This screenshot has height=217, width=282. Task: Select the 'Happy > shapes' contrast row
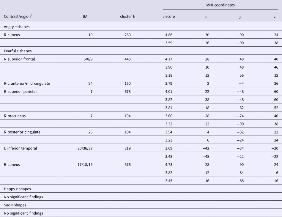click(x=17, y=189)
